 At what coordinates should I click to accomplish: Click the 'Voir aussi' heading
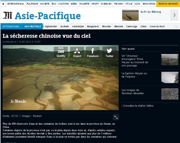pyautogui.click(x=128, y=49)
